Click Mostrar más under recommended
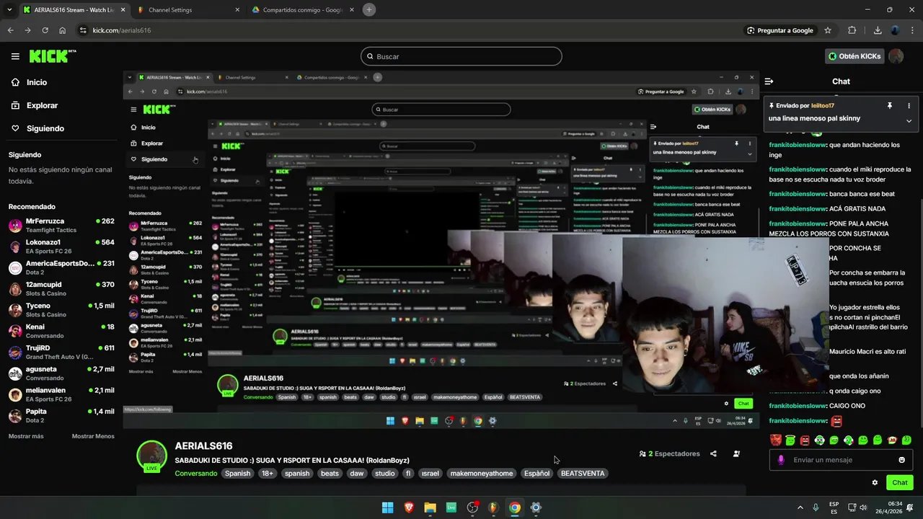The width and height of the screenshot is (923, 519). tap(26, 436)
